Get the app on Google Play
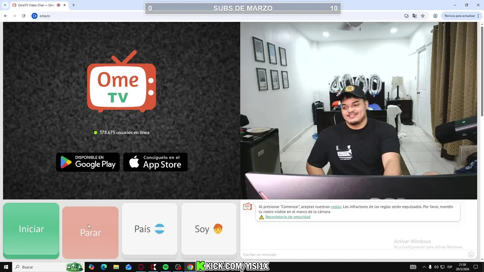 click(x=88, y=162)
